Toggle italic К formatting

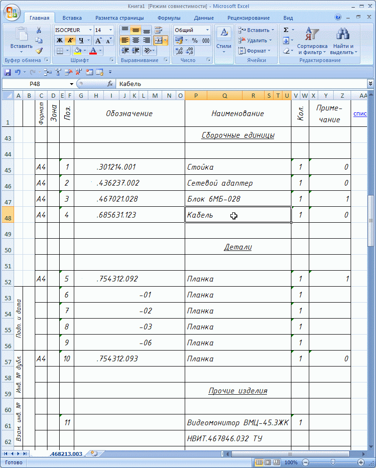[70, 40]
